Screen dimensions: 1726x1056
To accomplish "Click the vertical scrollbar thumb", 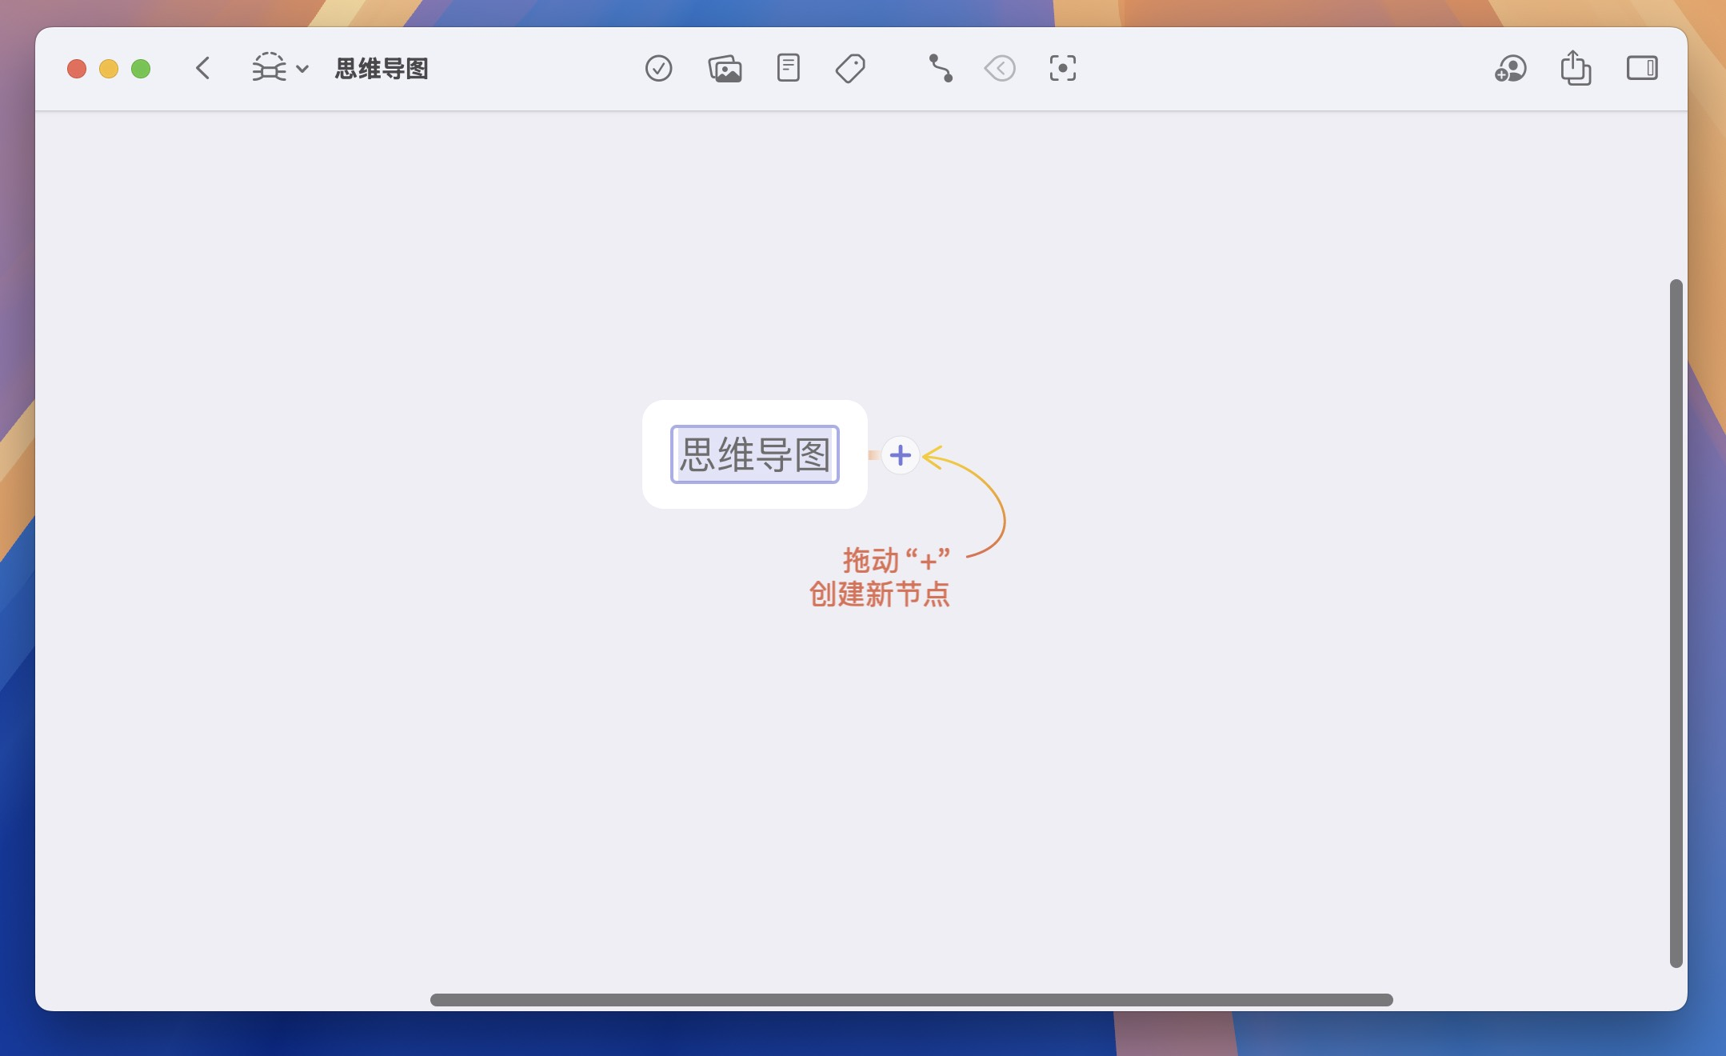I will (x=1676, y=622).
